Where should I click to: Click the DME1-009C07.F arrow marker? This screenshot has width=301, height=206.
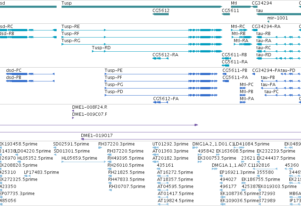[73, 118]
